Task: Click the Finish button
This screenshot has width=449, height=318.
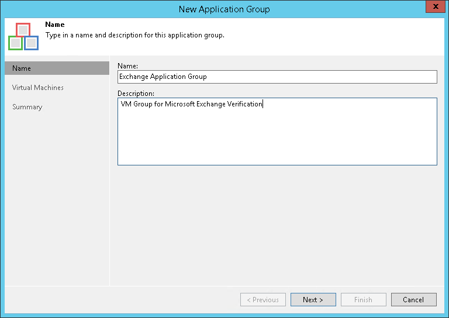Action: click(363, 300)
